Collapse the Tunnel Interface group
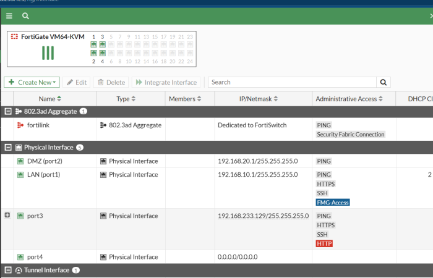This screenshot has width=433, height=278. point(8,271)
